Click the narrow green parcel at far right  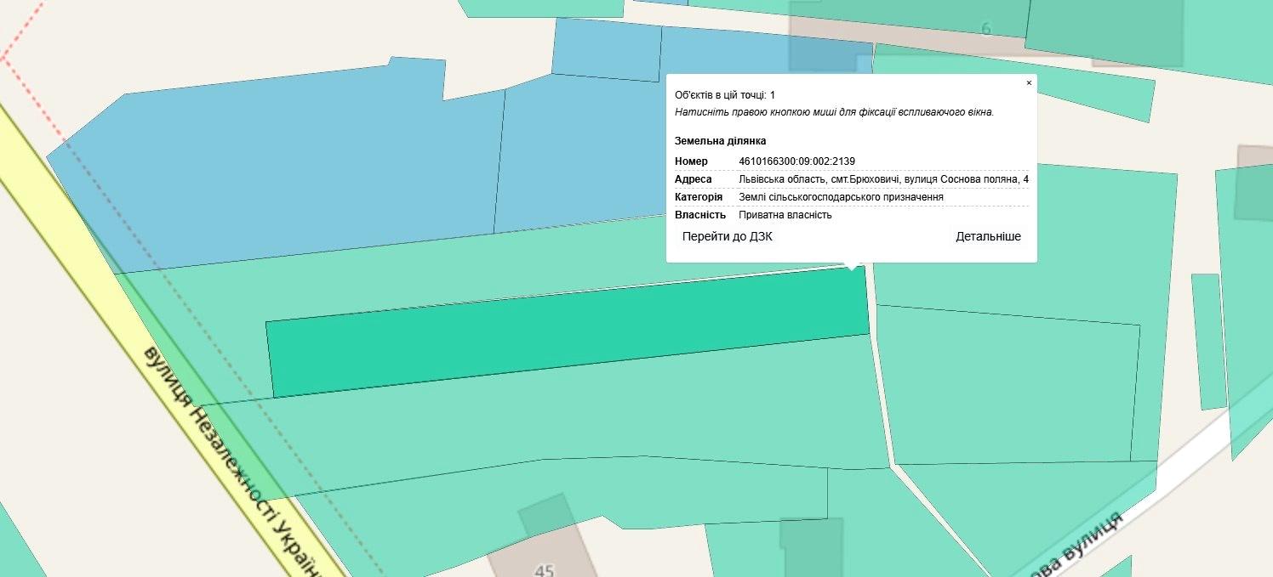pos(1207,340)
